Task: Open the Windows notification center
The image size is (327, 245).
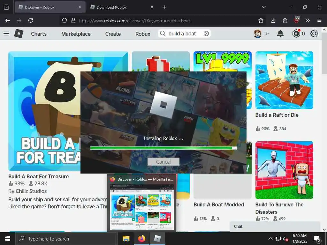Action: 317,239
